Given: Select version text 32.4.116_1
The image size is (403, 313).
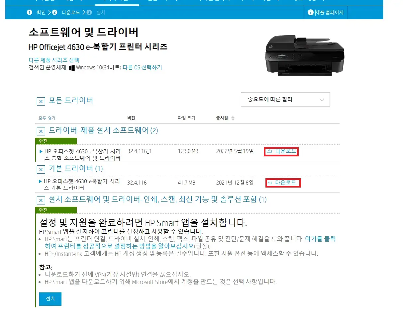Looking at the screenshot, I should 140,151.
